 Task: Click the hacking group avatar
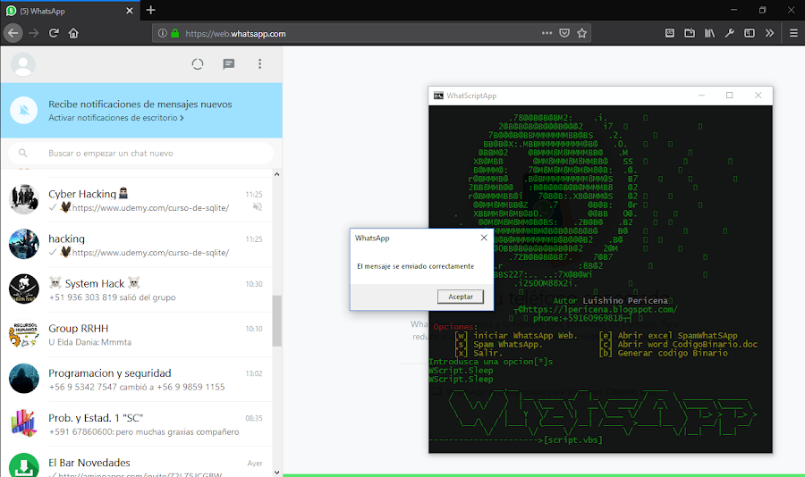[x=23, y=244]
